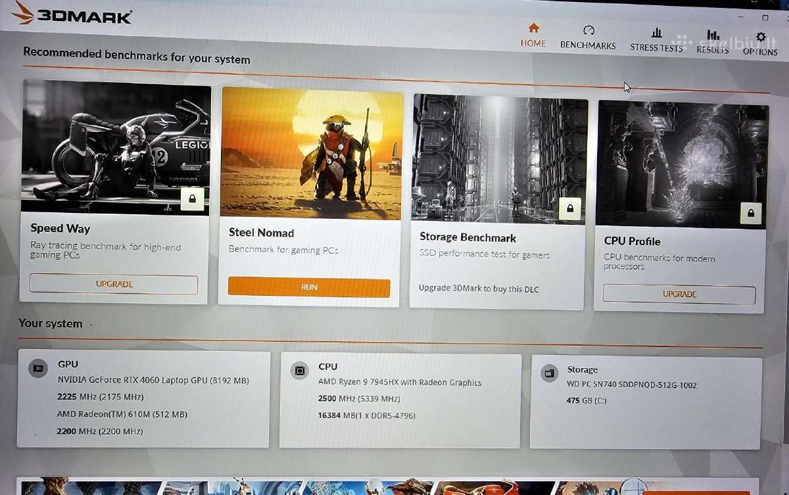Switch to the HOME tab label
Image resolution: width=789 pixels, height=495 pixels.
click(533, 43)
